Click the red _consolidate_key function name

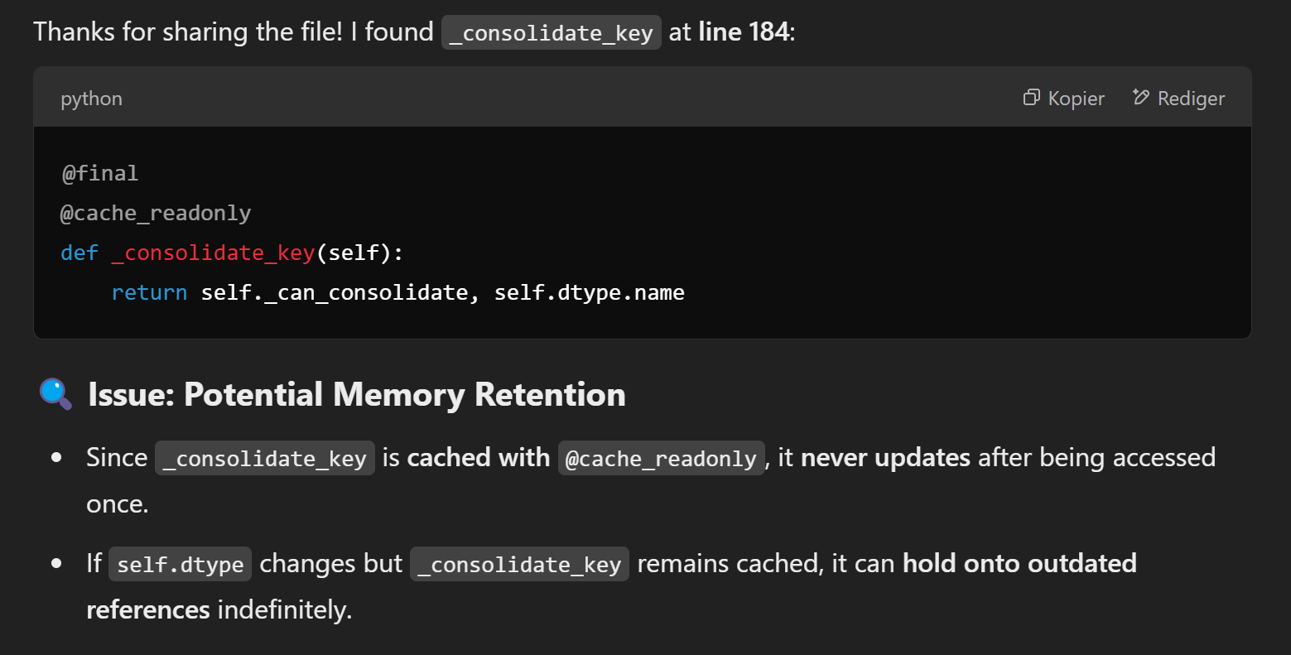(213, 253)
